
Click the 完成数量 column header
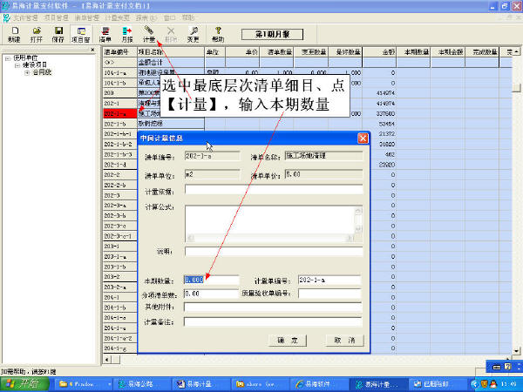tap(482, 52)
